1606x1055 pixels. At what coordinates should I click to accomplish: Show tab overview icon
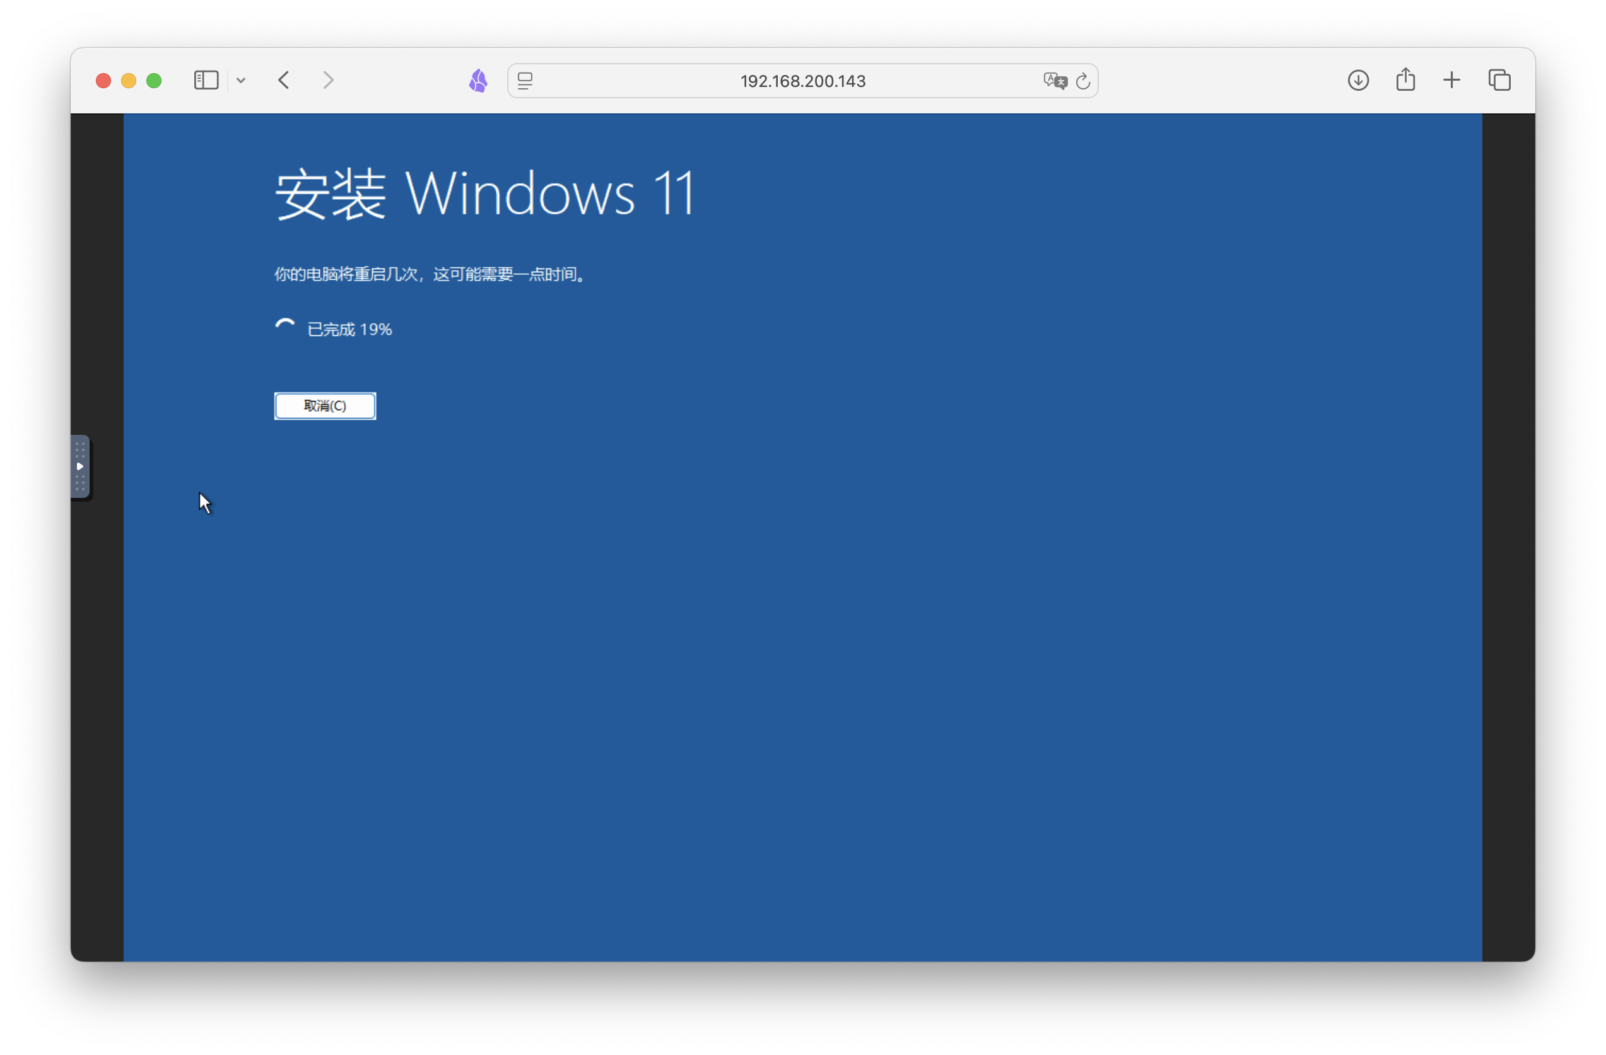[x=1499, y=80]
